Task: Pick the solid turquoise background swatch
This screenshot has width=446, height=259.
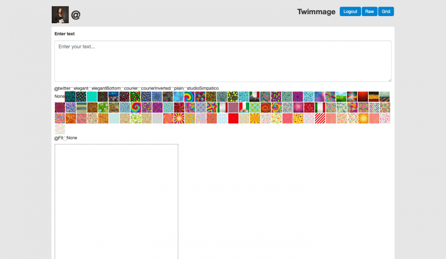Action: 92,97
